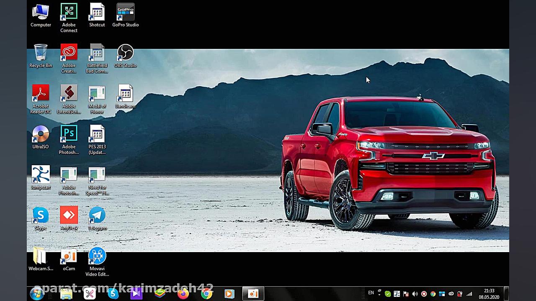Click the network signal tray icon
Screen dimensions: 536x301
[x=469, y=294]
